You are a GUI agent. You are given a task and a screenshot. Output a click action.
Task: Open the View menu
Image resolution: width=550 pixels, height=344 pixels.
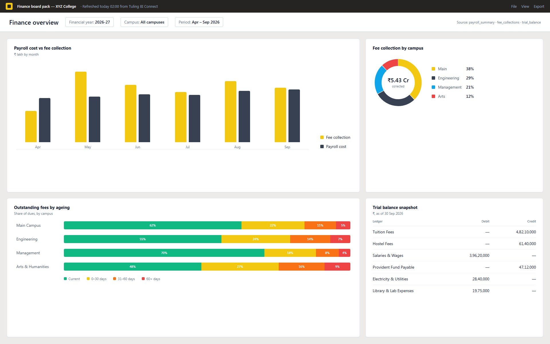click(525, 6)
